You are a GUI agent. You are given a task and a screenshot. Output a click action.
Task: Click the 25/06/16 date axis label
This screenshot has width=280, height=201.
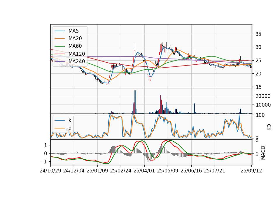coord(191,171)
